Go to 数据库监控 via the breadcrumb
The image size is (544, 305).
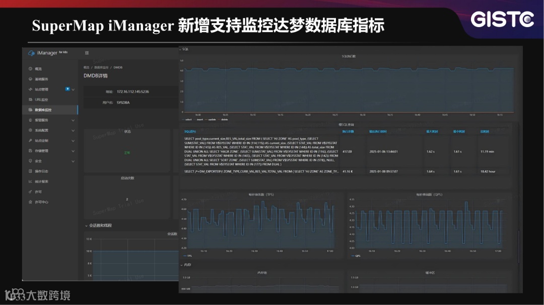coord(101,67)
